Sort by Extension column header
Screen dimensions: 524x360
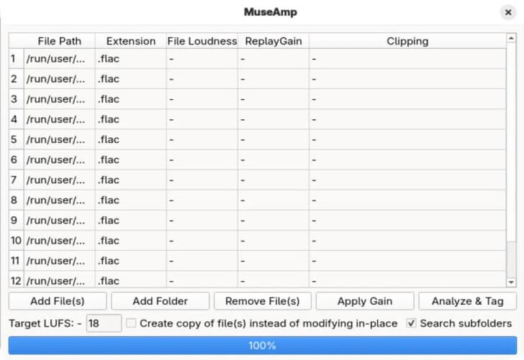pyautogui.click(x=131, y=41)
